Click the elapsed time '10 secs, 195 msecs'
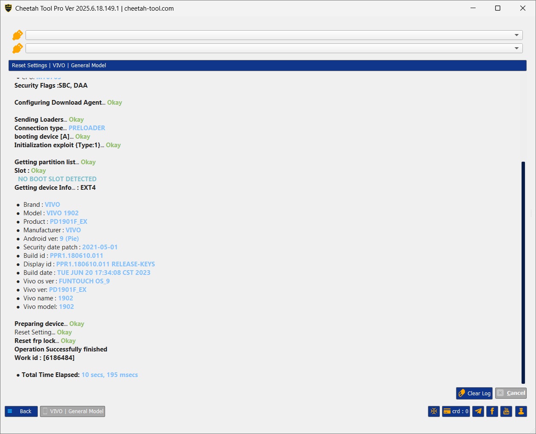536x434 pixels. click(x=110, y=375)
